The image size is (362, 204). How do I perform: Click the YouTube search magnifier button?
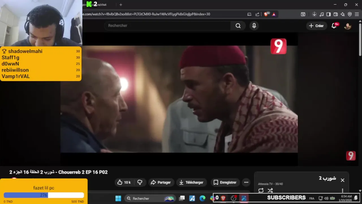238,26
